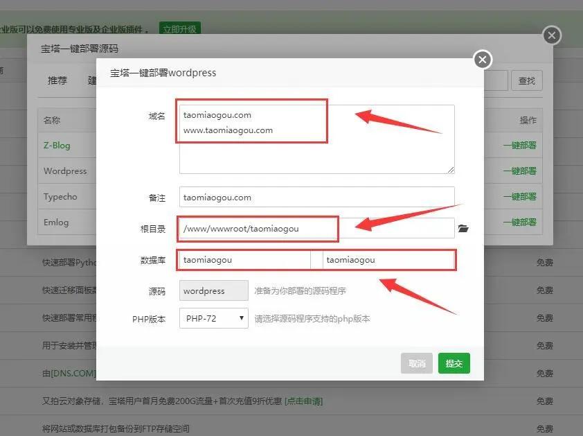Click 将网站或数据库打包备份到FTP存储空间 row text
The height and width of the screenshot is (436, 583).
[x=116, y=428]
